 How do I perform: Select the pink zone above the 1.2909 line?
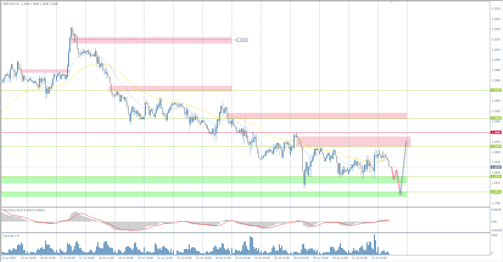317,116
